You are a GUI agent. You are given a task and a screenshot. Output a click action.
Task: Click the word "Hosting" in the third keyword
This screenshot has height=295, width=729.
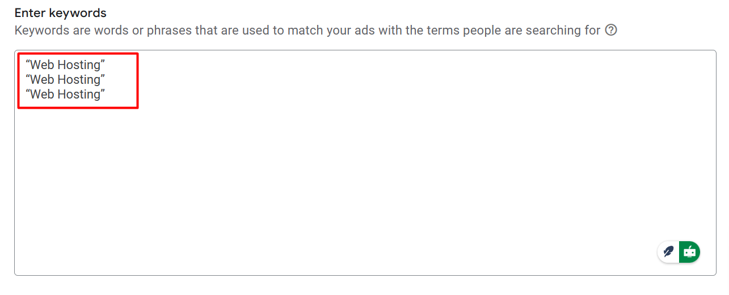tap(78, 95)
